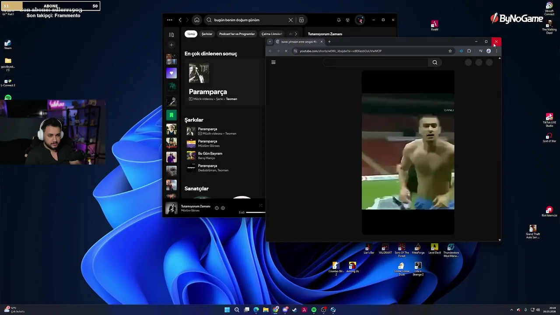Open Steam desktop shortcut

[8, 45]
